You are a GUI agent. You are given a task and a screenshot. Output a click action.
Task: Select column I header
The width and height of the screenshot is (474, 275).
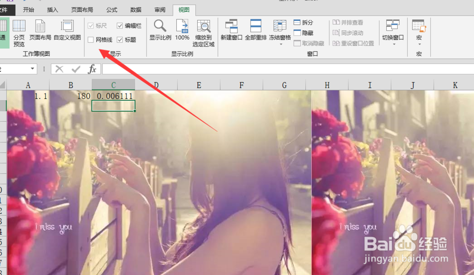click(370, 85)
